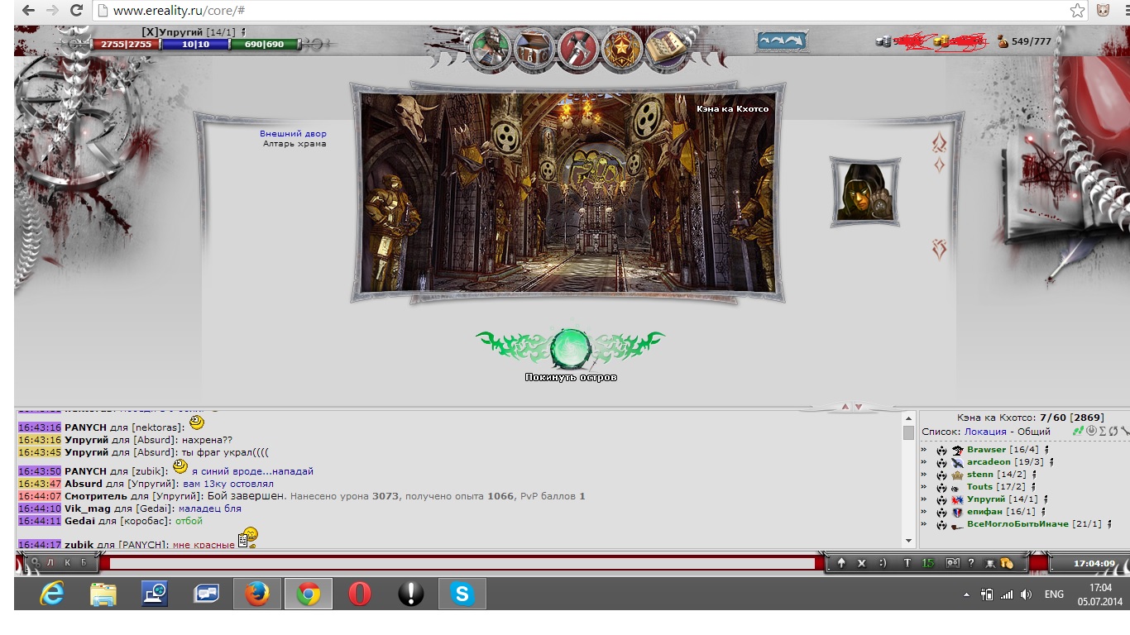The width and height of the screenshot is (1130, 635).
Task: Open info icon next to arcadeon
Action: 1054,462
